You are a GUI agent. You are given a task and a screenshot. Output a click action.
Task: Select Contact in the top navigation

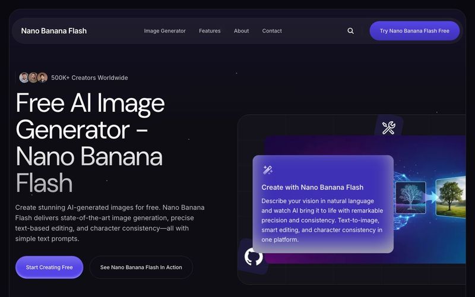(272, 31)
